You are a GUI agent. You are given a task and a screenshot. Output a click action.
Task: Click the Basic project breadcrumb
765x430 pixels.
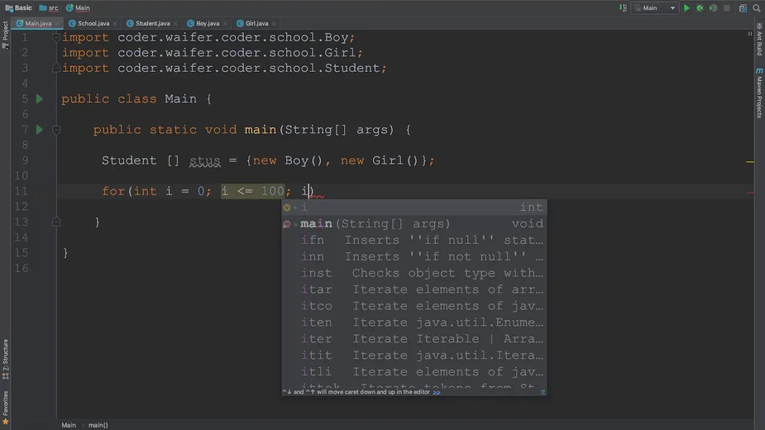pyautogui.click(x=19, y=8)
